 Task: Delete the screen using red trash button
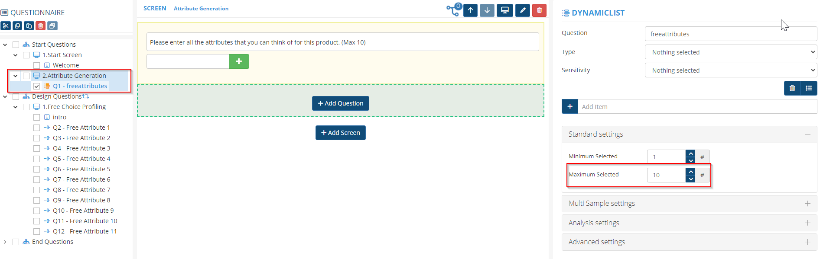(539, 10)
